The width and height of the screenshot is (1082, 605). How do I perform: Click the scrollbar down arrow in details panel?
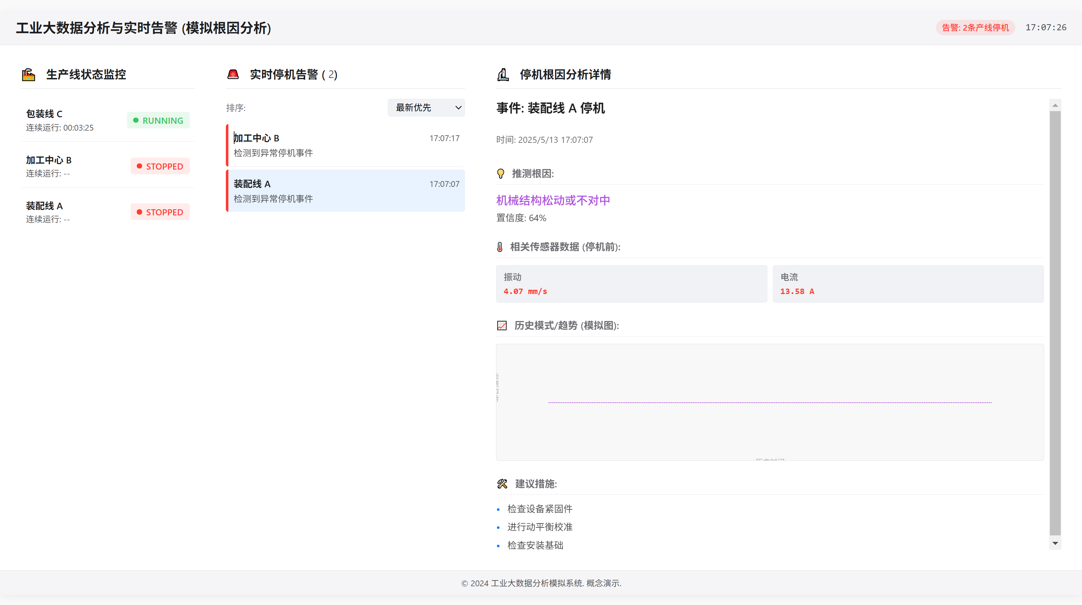(1055, 543)
